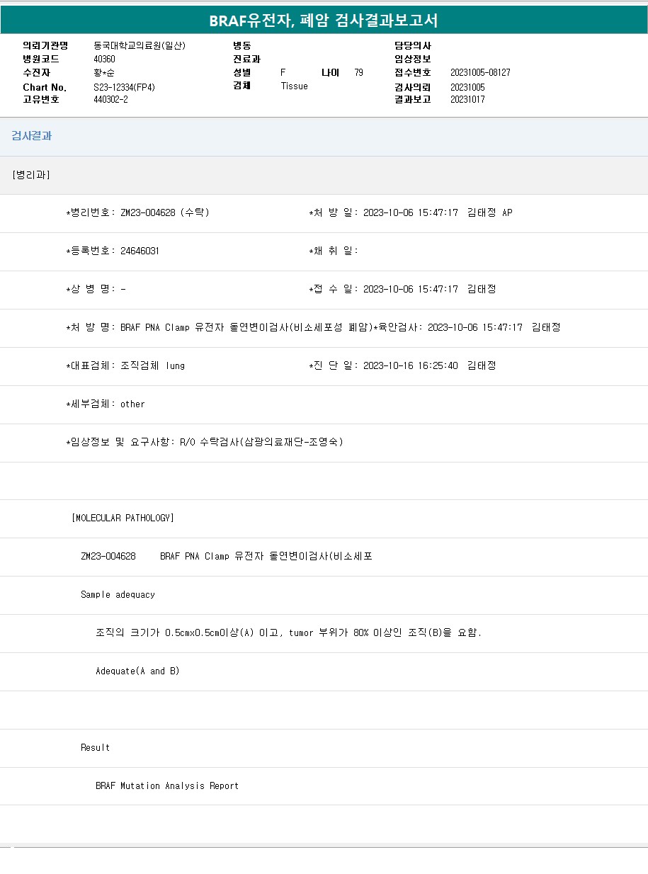This screenshot has height=874, width=648.
Task: Click the diagnosis date '2023-10-16 16:25:40'
Action: click(411, 365)
